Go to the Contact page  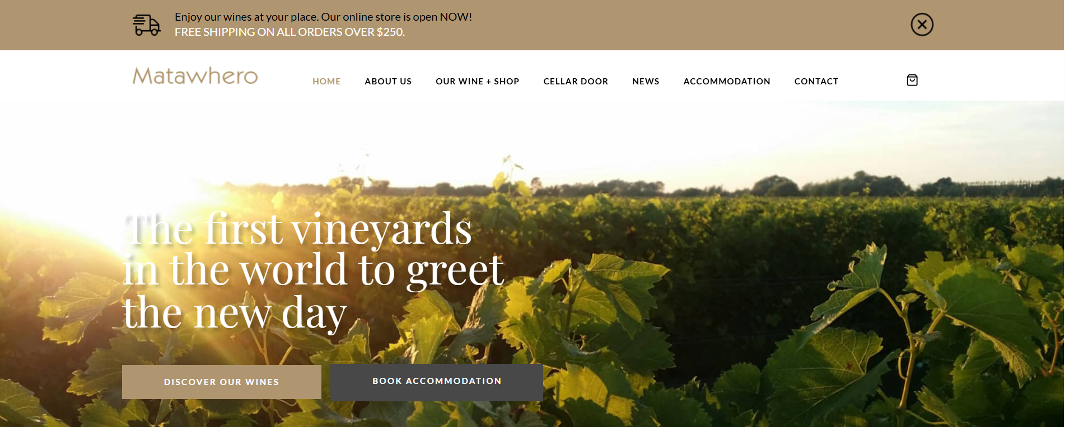[816, 82]
